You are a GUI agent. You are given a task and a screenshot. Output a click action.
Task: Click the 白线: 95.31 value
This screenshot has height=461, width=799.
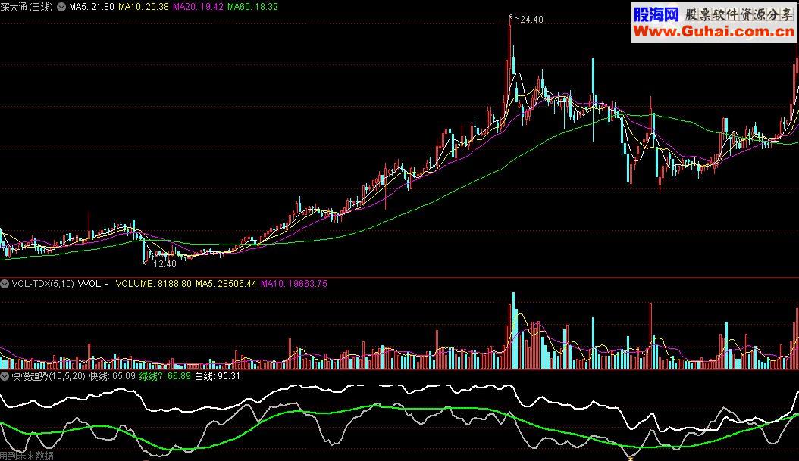tap(218, 376)
